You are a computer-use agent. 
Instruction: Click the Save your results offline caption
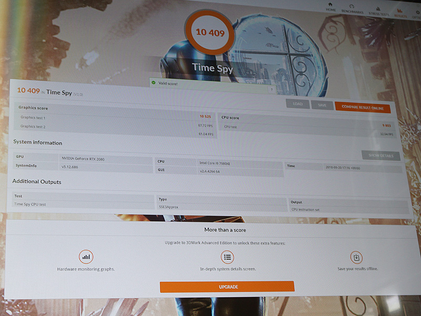tap(357, 269)
